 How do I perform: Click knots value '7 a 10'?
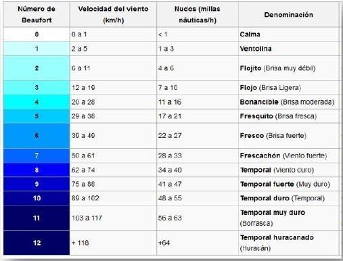(x=168, y=87)
